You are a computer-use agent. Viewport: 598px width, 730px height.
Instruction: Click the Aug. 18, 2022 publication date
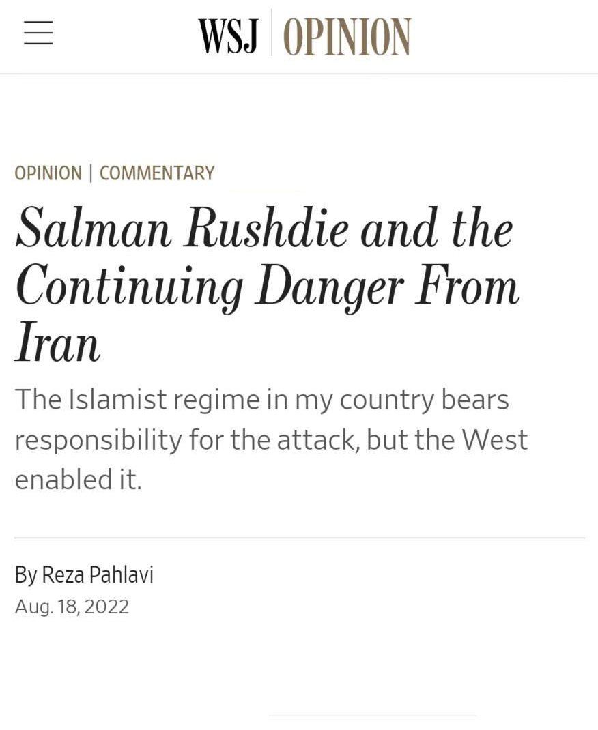click(x=72, y=607)
